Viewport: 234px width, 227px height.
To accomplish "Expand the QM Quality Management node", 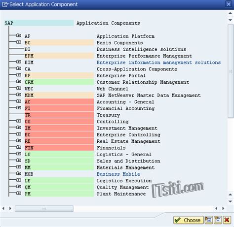I will [x=19, y=186].
